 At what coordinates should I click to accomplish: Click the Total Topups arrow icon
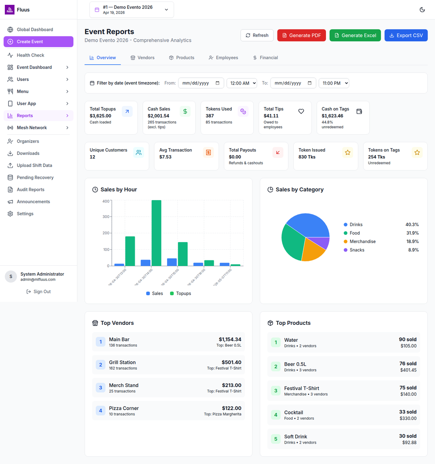coord(127,112)
